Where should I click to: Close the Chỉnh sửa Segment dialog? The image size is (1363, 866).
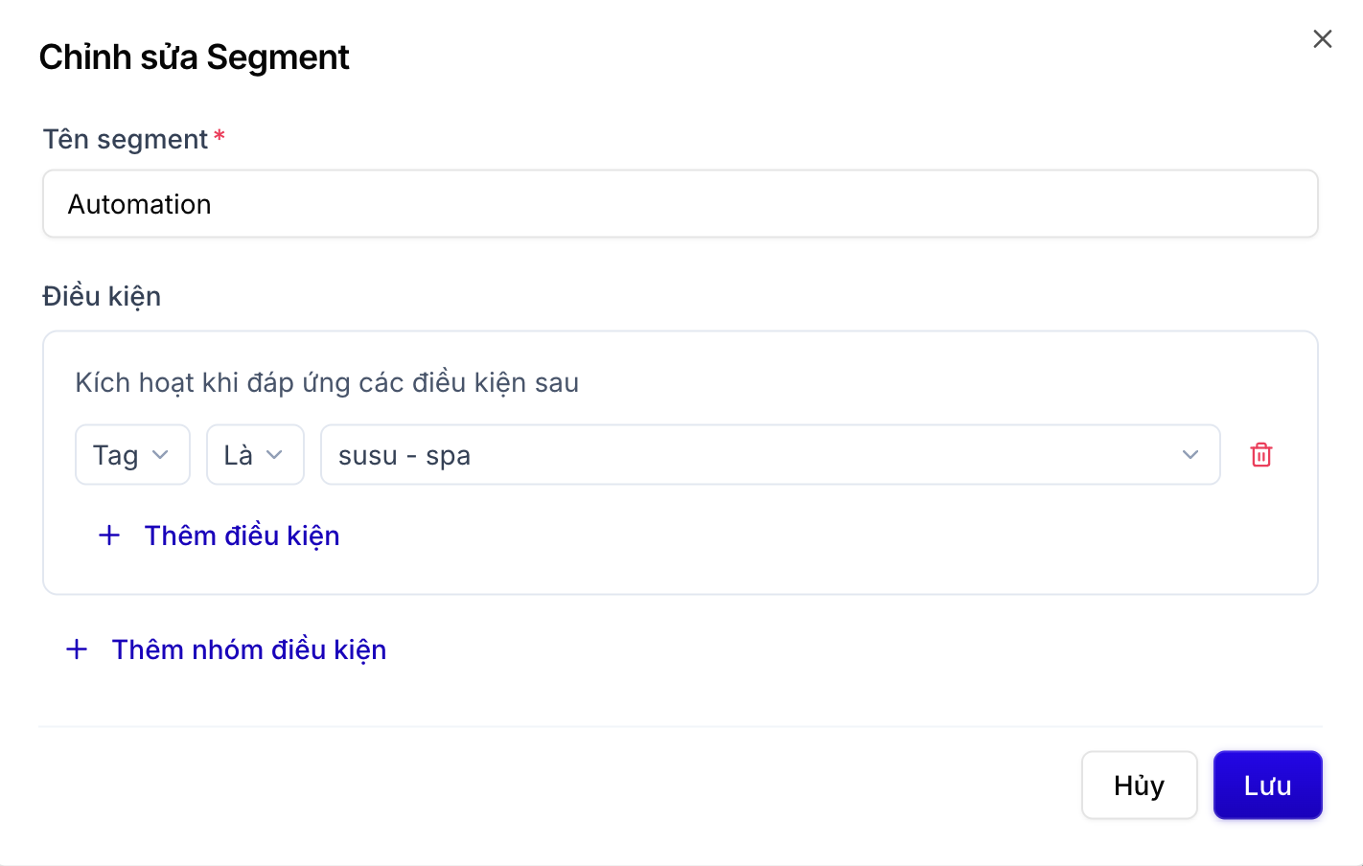1323,39
